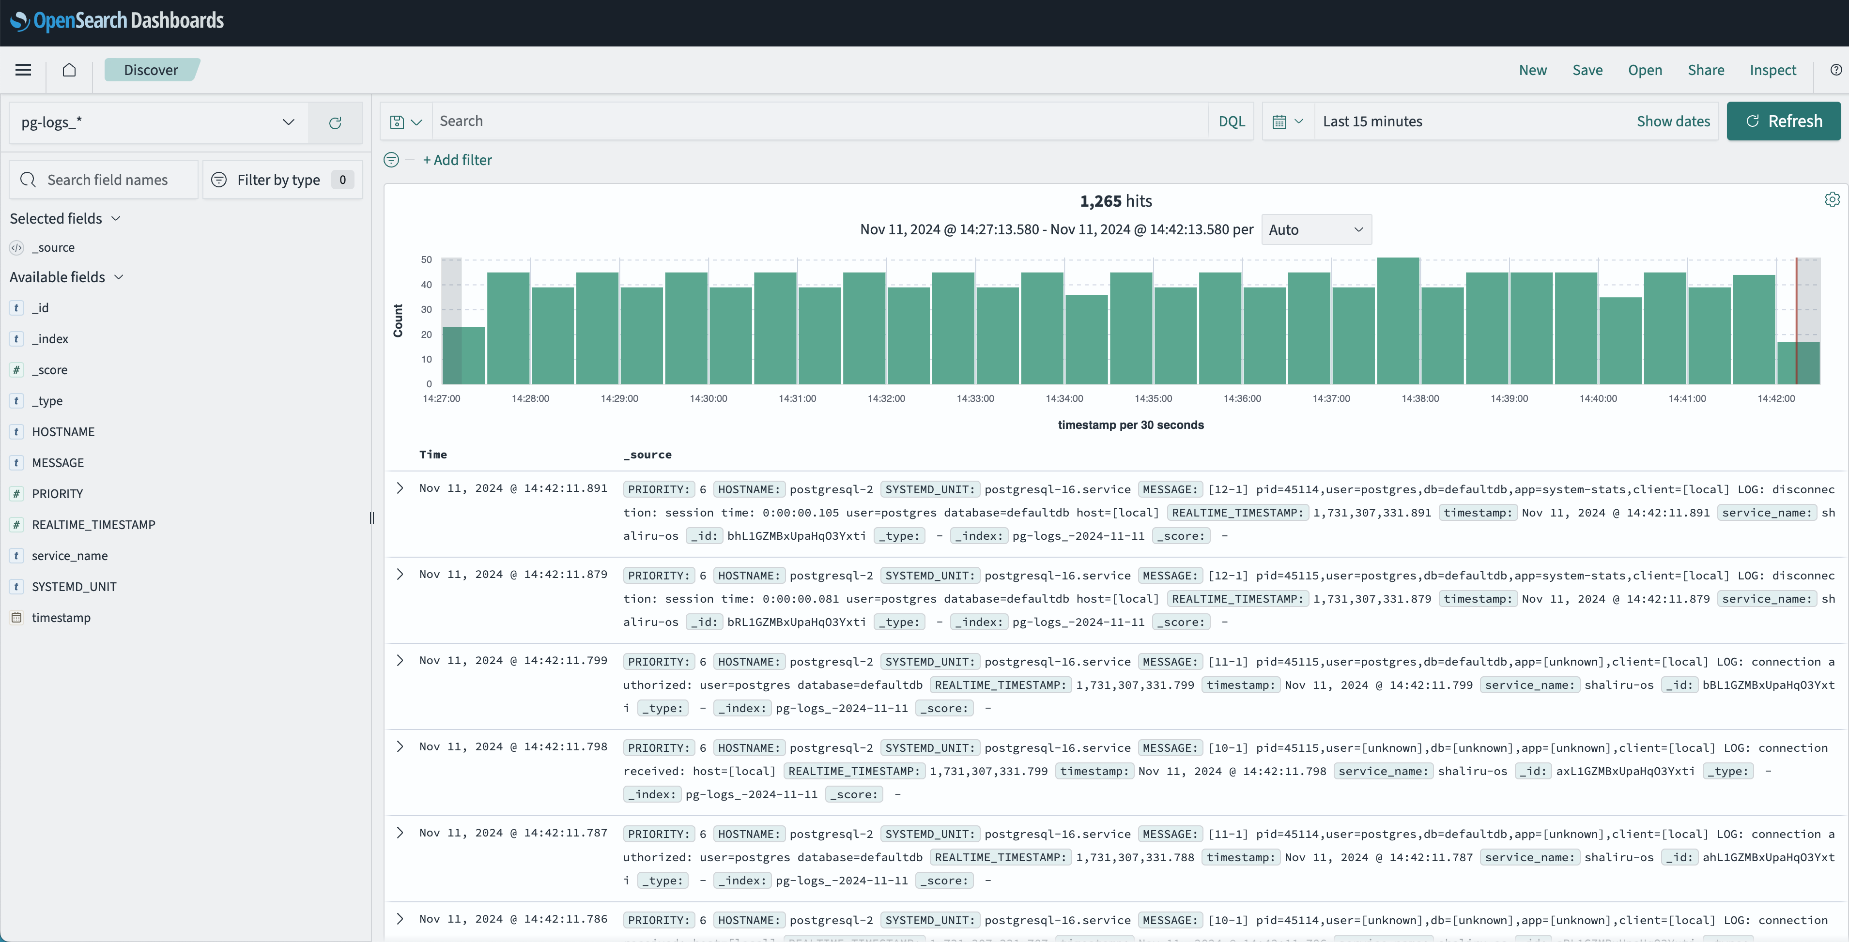Click Save in the top menu
This screenshot has width=1849, height=942.
tap(1587, 70)
